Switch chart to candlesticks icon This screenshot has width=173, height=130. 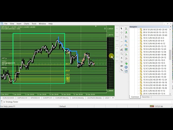click(126, 32)
